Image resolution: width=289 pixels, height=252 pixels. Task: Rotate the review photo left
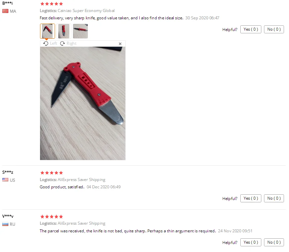50,44
